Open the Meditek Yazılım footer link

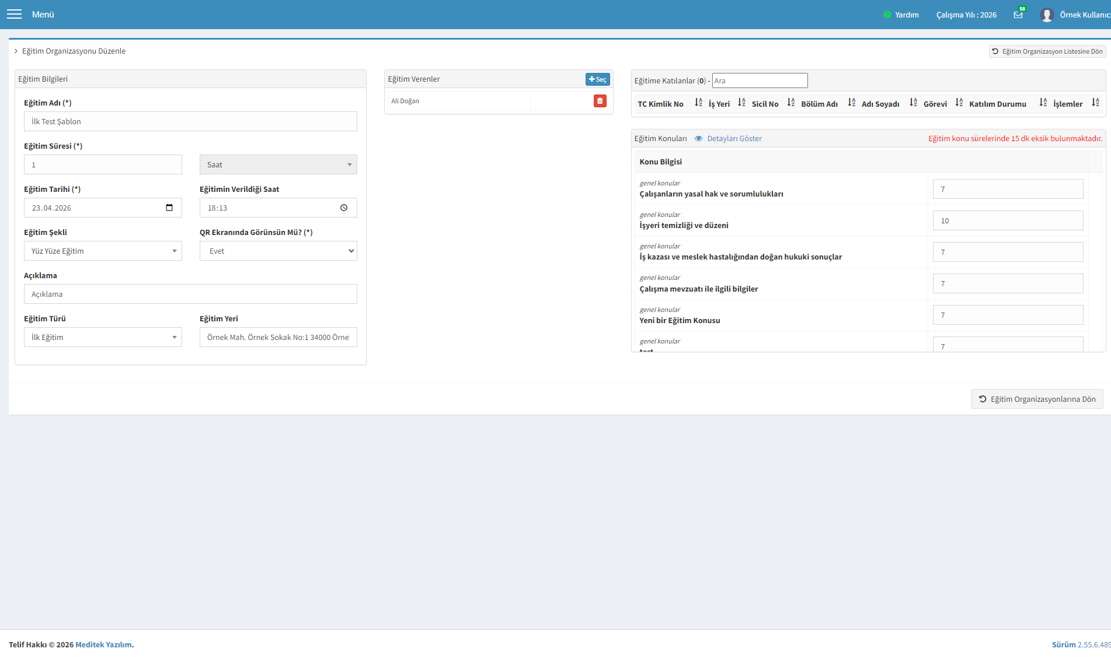click(x=103, y=644)
